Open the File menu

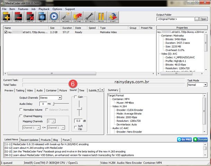pyautogui.click(x=4, y=9)
